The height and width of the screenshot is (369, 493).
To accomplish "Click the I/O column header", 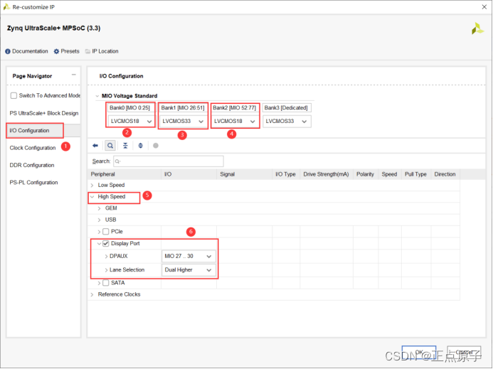I will click(x=189, y=174).
